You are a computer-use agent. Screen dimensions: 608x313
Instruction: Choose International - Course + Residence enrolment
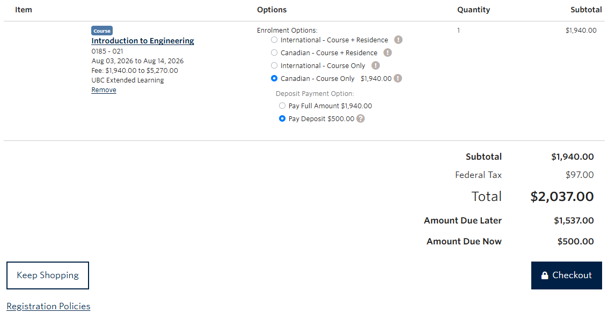pyautogui.click(x=274, y=39)
